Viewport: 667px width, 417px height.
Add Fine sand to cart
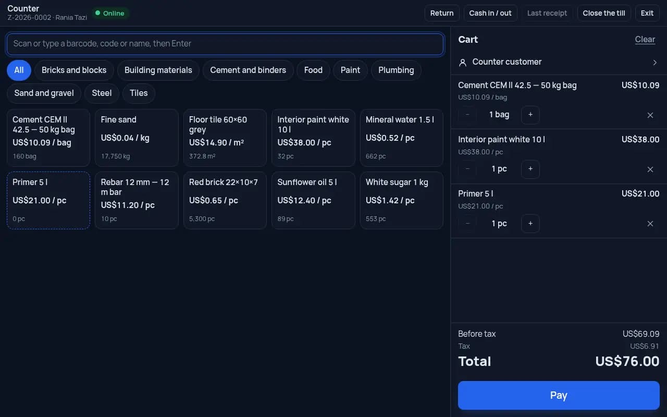click(x=137, y=138)
